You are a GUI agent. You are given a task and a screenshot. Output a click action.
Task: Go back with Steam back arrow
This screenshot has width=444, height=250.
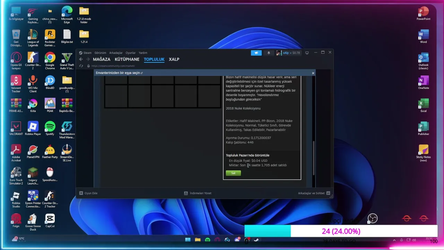(81, 59)
